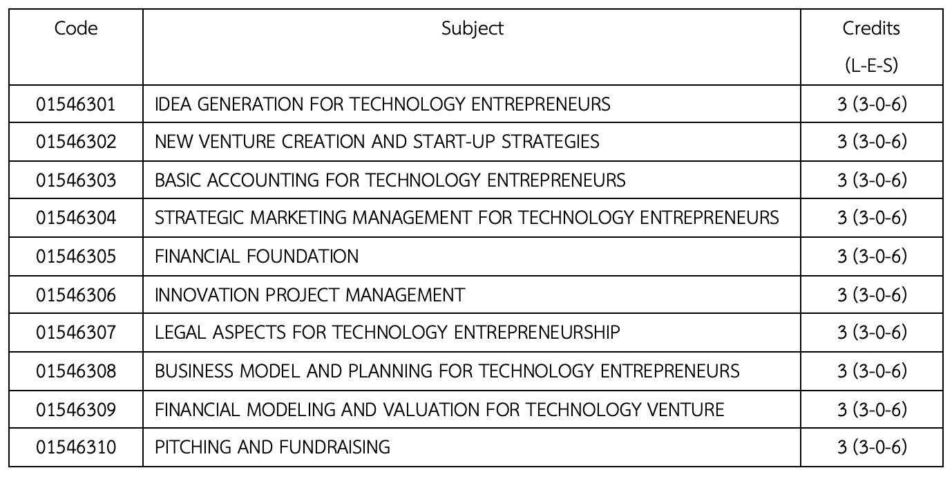The height and width of the screenshot is (477, 952).
Task: Click course code 01546307
Action: 76,333
